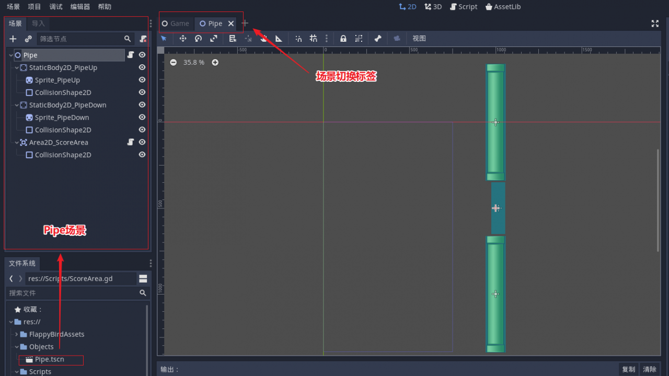This screenshot has width=669, height=376.
Task: Hide CollisionShape2D under Area2D_ScoreArea
Action: pyautogui.click(x=142, y=155)
